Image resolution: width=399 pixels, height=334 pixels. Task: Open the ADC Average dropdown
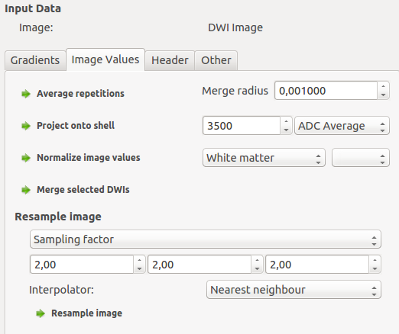342,126
